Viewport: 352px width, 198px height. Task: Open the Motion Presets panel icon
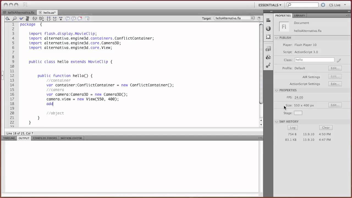[x=268, y=65]
